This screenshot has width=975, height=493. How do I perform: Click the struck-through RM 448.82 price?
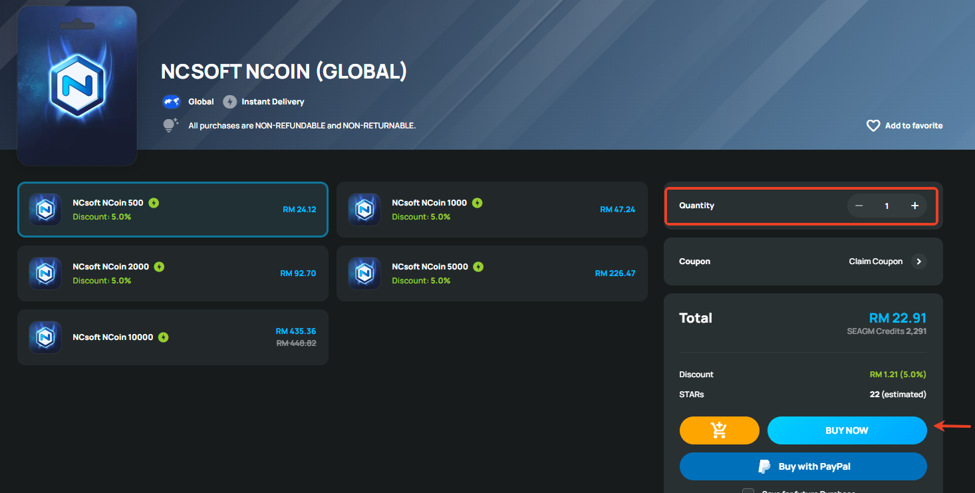(x=296, y=343)
